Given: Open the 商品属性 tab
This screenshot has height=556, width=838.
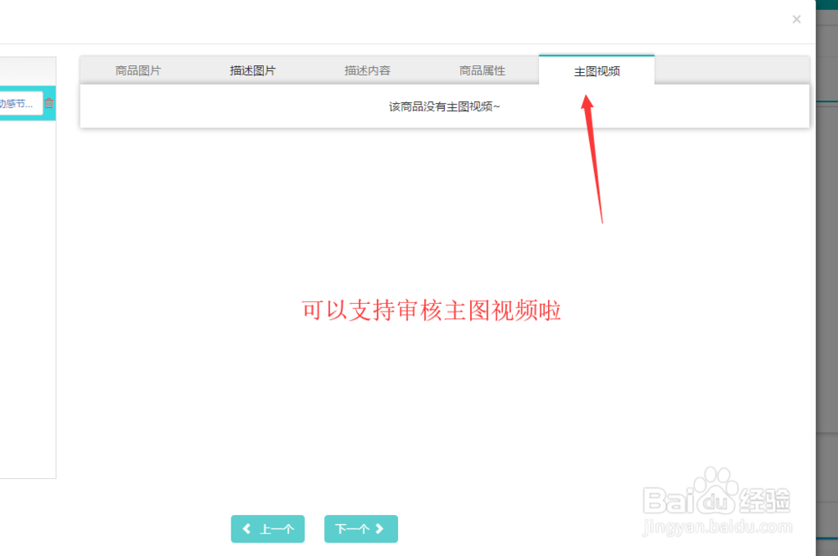Looking at the screenshot, I should point(481,70).
